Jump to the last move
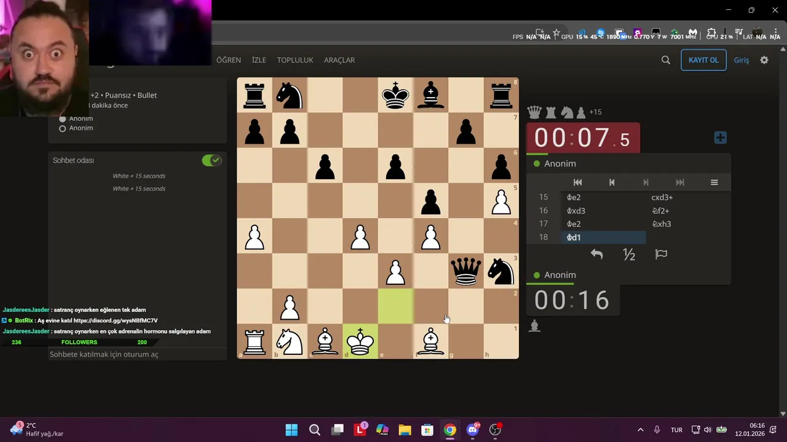 pyautogui.click(x=680, y=182)
